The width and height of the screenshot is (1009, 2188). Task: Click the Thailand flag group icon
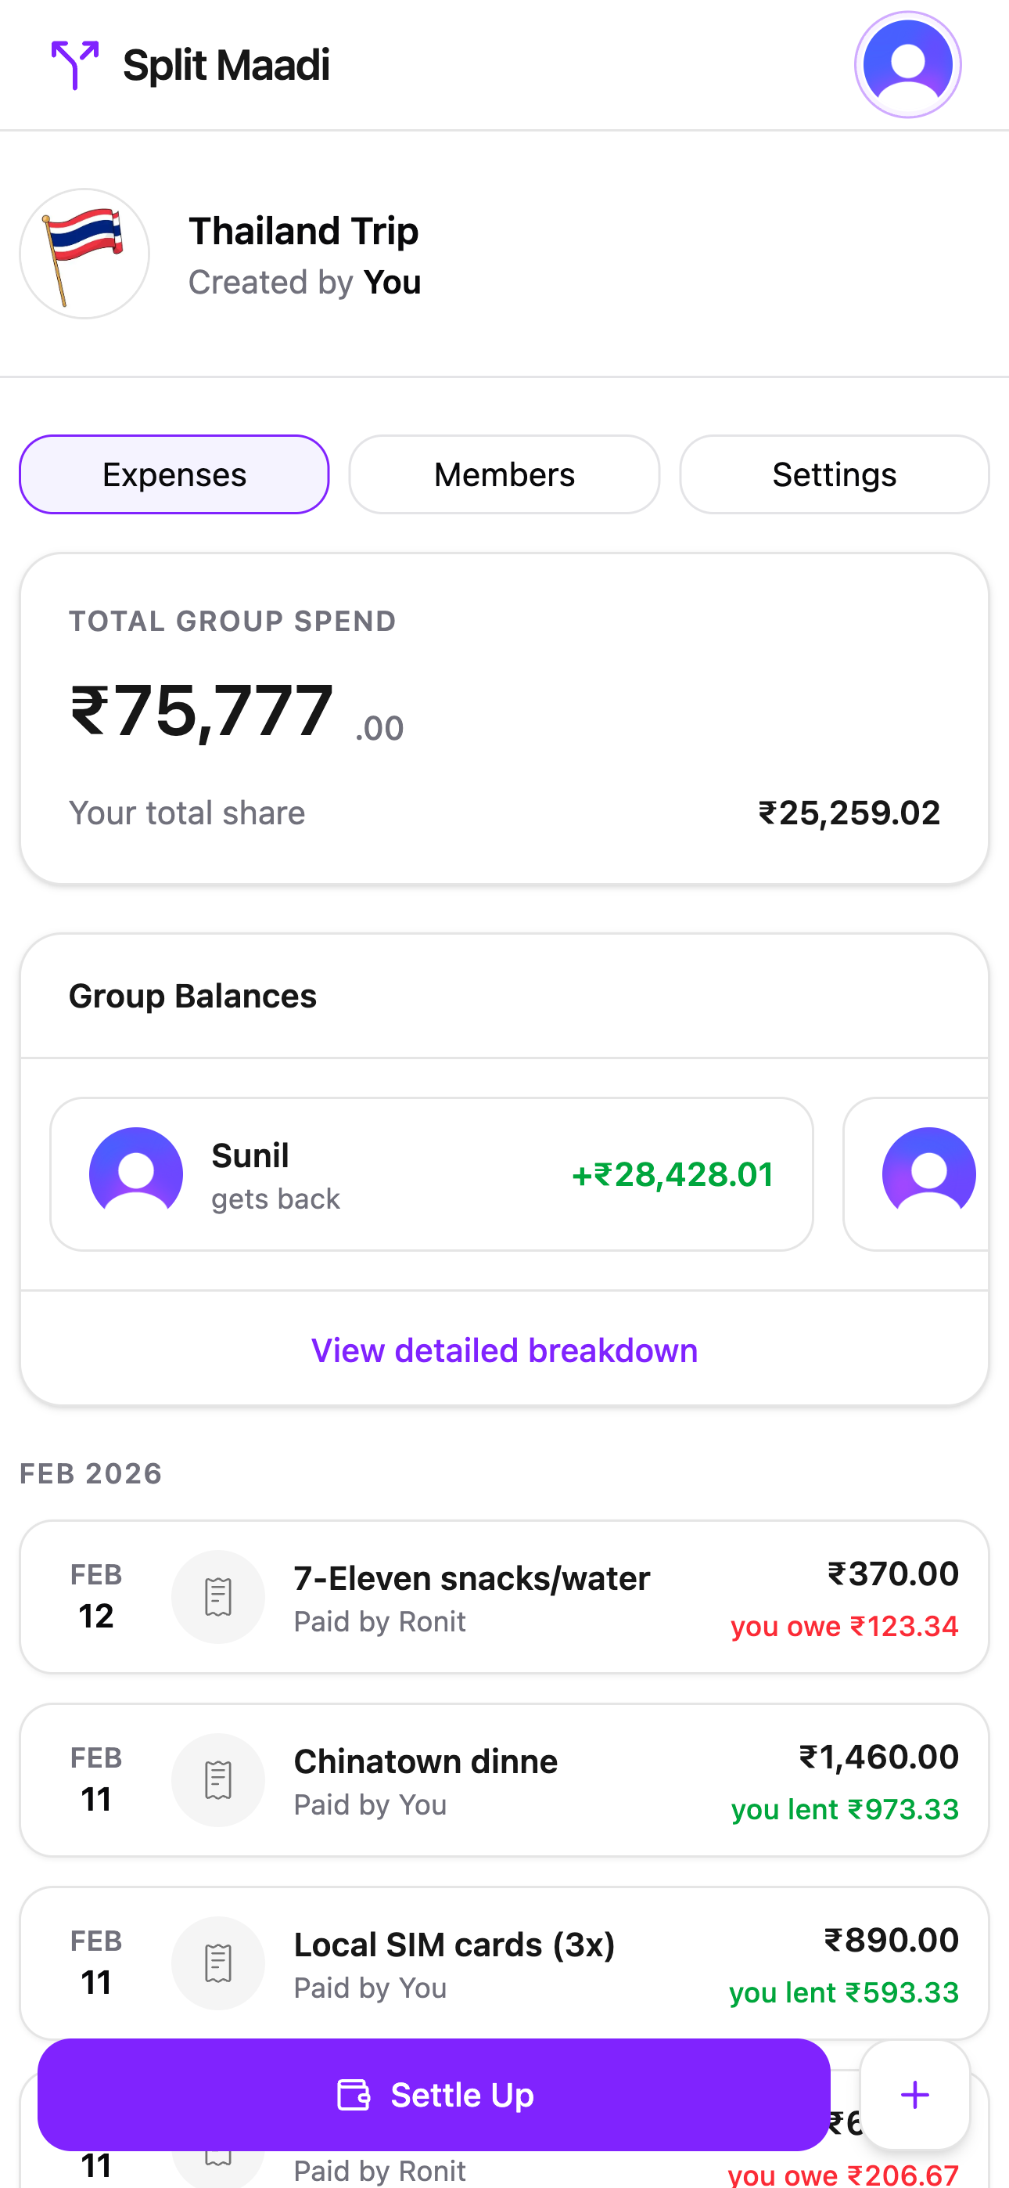(84, 254)
